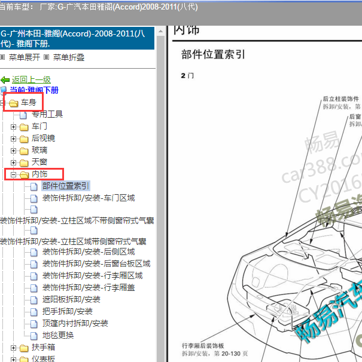This screenshot has height=362, width=362.
Task: Open 装饰件拆卸/安装-行李厢区域 entry
Action: click(93, 275)
